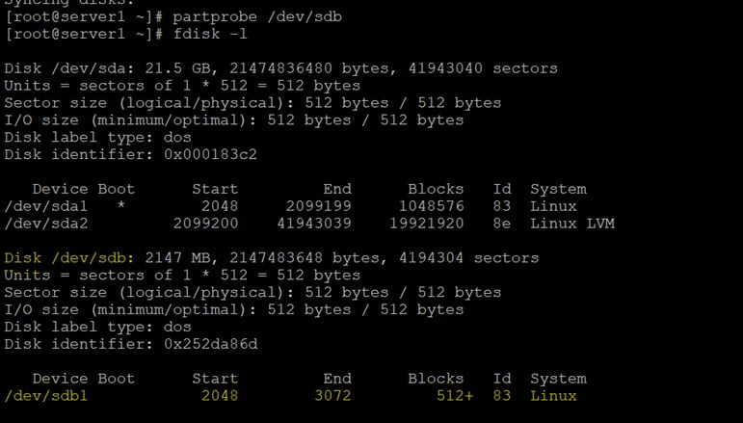Click End value '3072'
The width and height of the screenshot is (743, 423).
[332, 395]
